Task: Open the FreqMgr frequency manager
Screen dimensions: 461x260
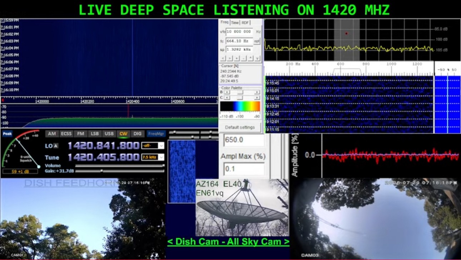Action: (156, 134)
